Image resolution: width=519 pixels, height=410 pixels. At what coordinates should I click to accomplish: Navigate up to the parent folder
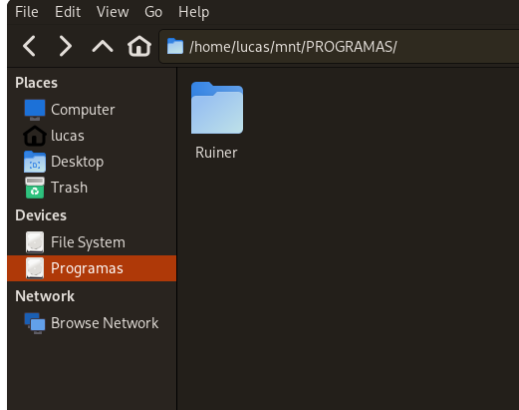(103, 46)
